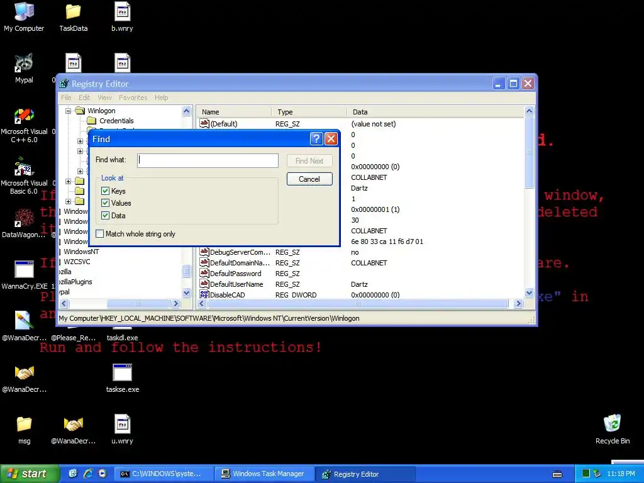The image size is (644, 483).
Task: Click the Find dialog help question-mark button
Action: [316, 139]
